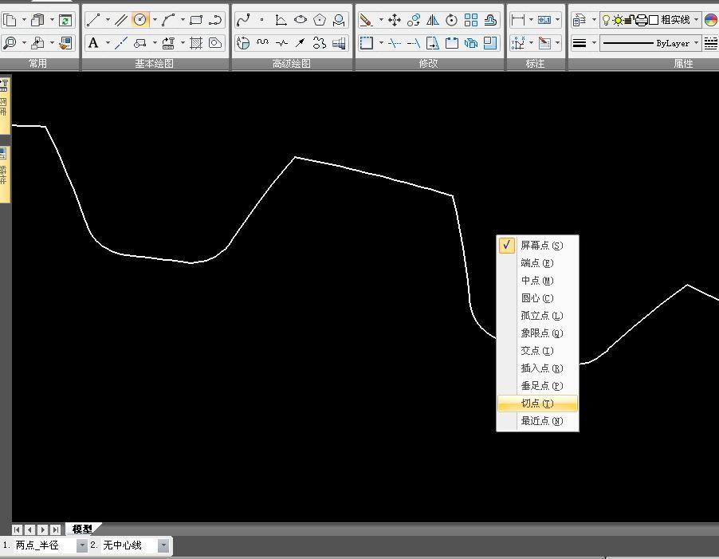Select 端点 in the context menu
719x559 pixels.
click(537, 263)
